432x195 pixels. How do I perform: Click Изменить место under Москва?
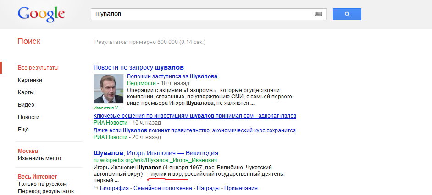(39, 158)
